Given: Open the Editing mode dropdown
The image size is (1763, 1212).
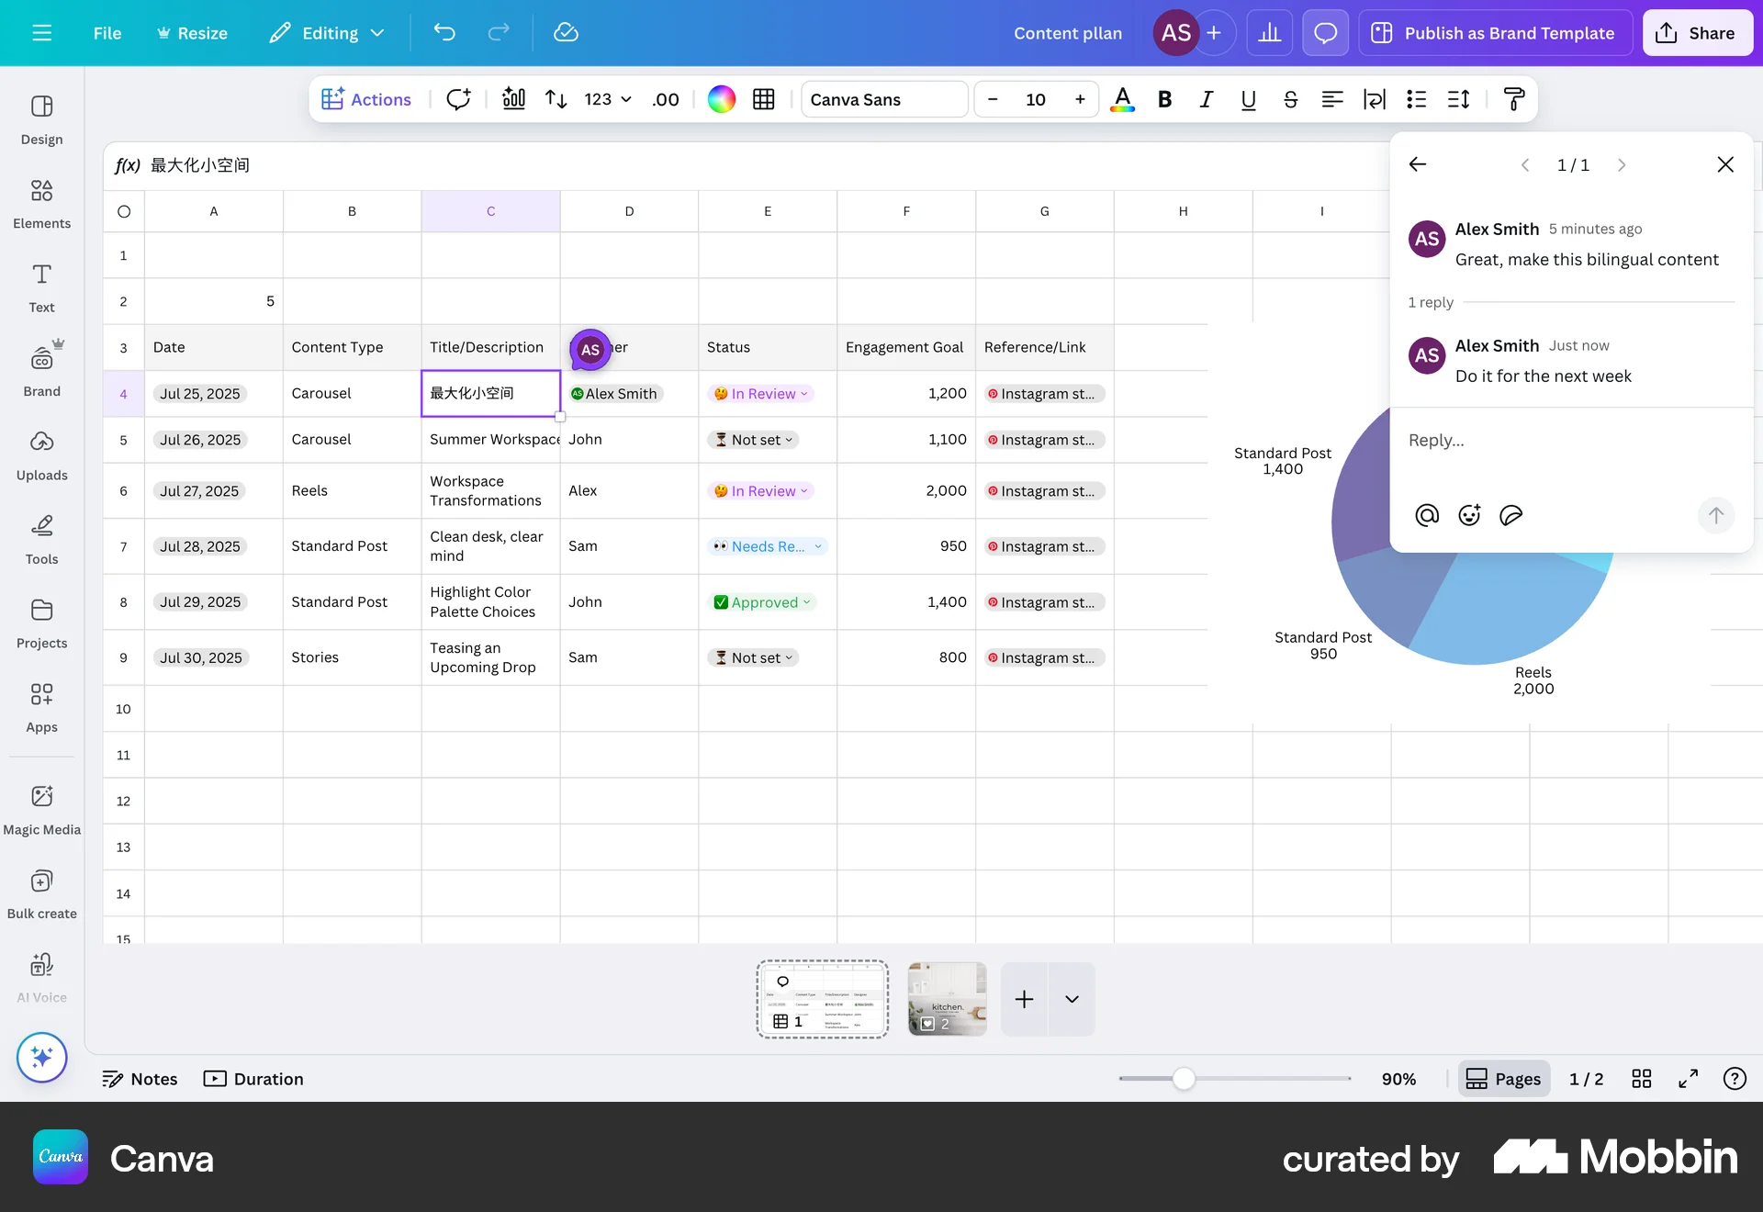Looking at the screenshot, I should point(327,33).
